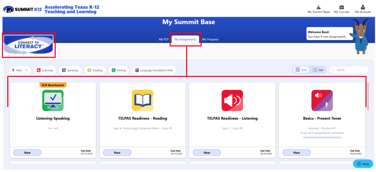Filter assignments by Reading

[x=95, y=70]
